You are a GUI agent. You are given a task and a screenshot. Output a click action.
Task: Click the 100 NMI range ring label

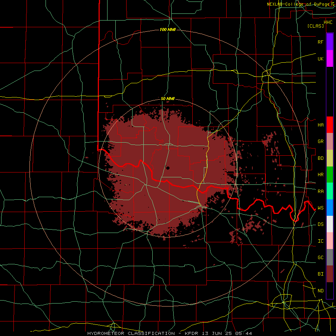tap(168, 29)
